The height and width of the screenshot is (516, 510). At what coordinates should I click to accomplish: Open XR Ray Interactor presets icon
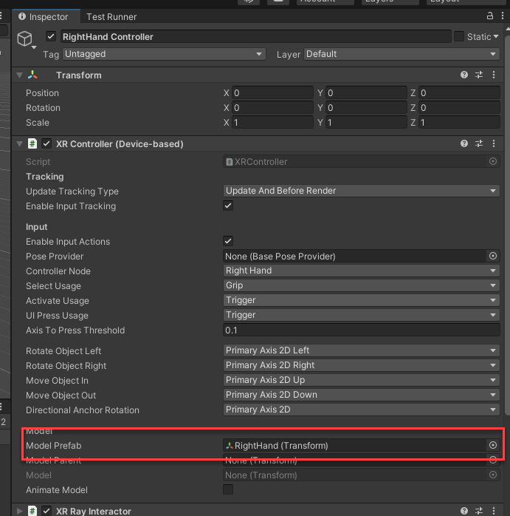(479, 511)
